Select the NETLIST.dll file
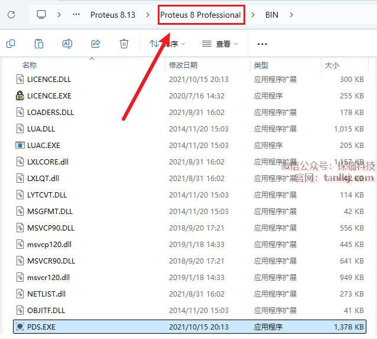 pyautogui.click(x=47, y=294)
